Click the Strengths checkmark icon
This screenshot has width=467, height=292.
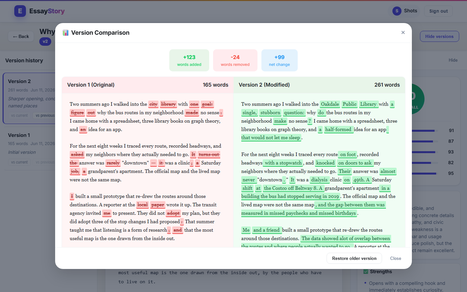coord(366,272)
